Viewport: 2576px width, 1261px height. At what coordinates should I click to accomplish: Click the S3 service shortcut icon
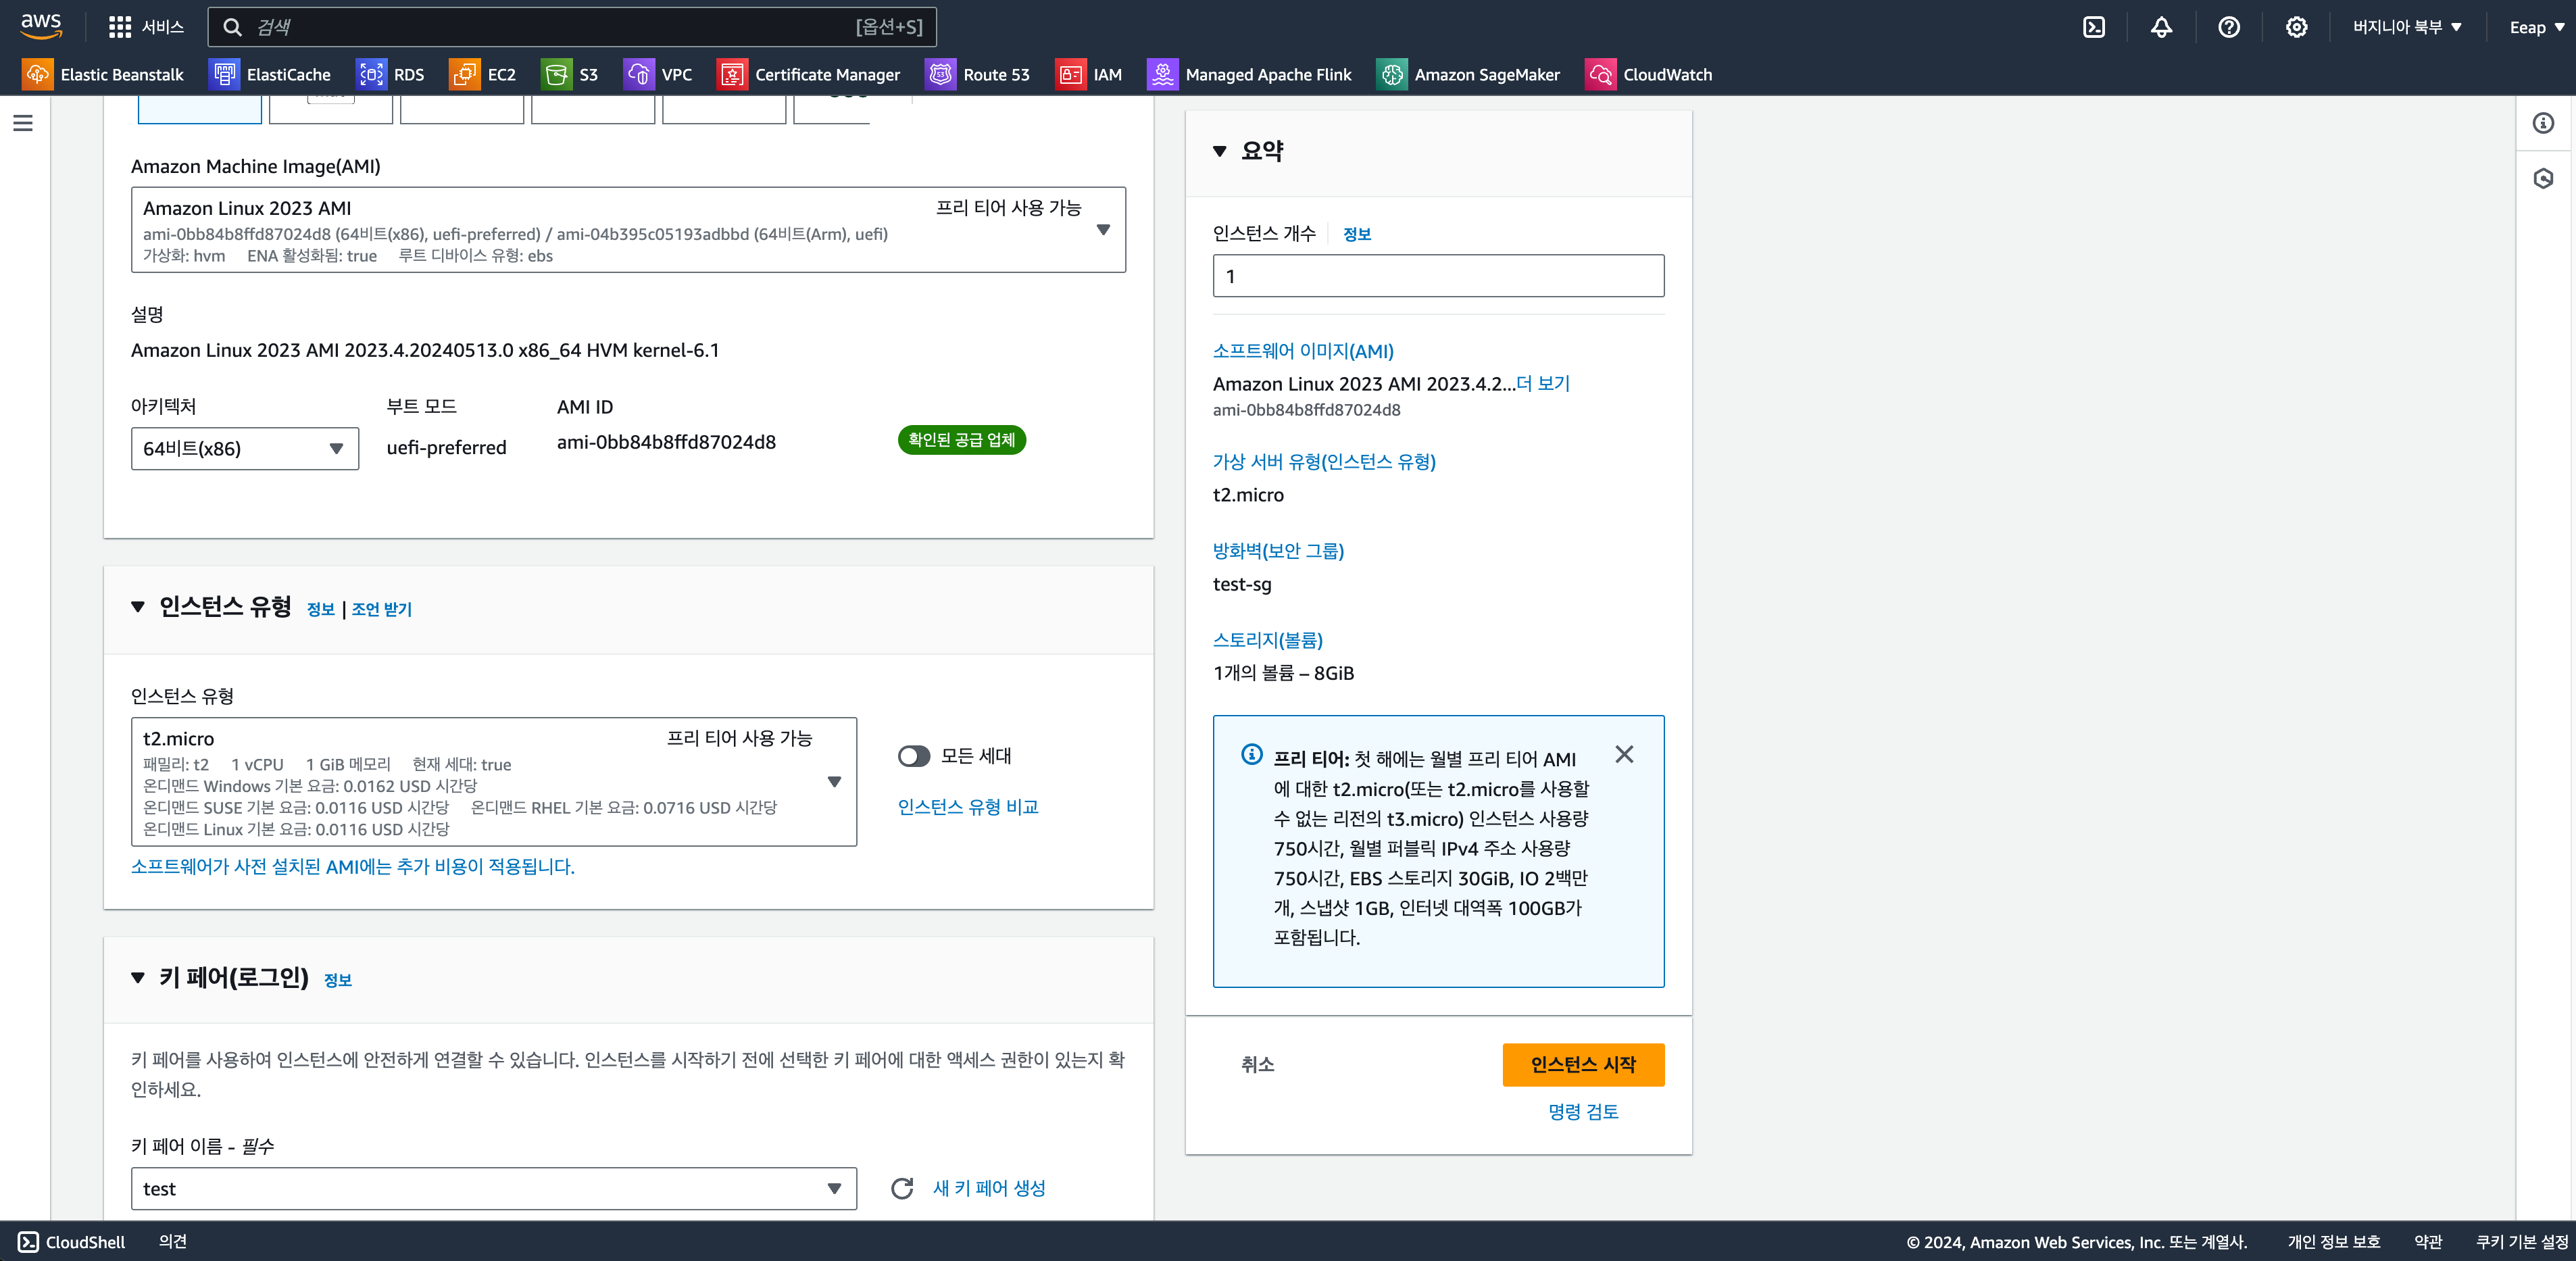556,74
